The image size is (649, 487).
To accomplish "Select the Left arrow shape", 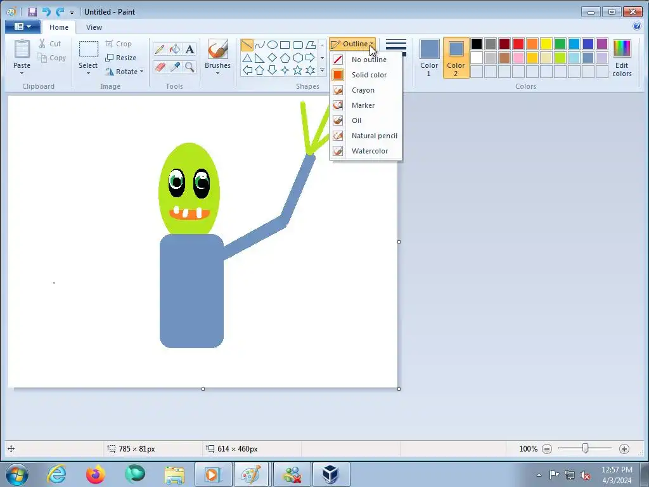I will click(247, 70).
